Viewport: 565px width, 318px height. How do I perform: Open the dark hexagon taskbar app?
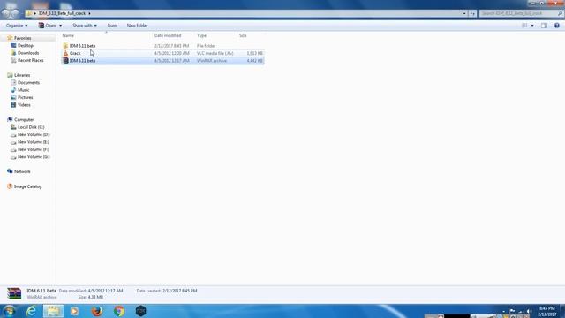[141, 311]
